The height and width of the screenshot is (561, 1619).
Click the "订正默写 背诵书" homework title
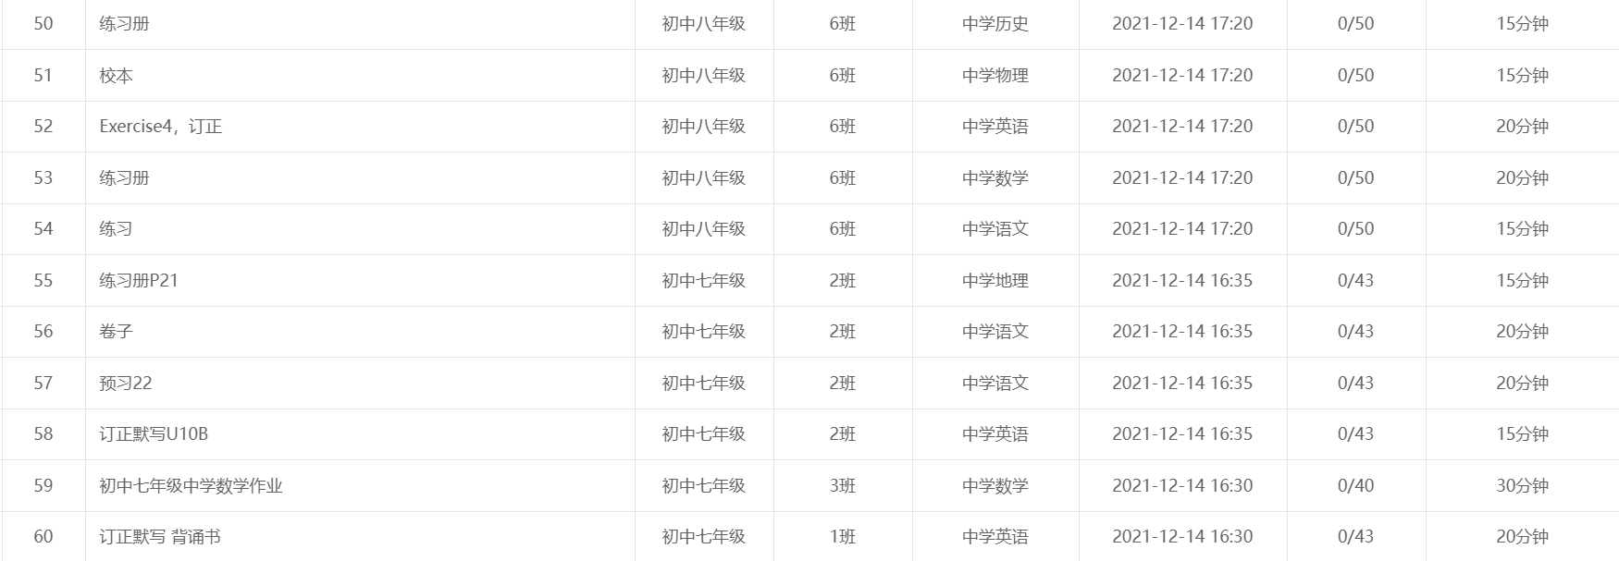(x=160, y=536)
